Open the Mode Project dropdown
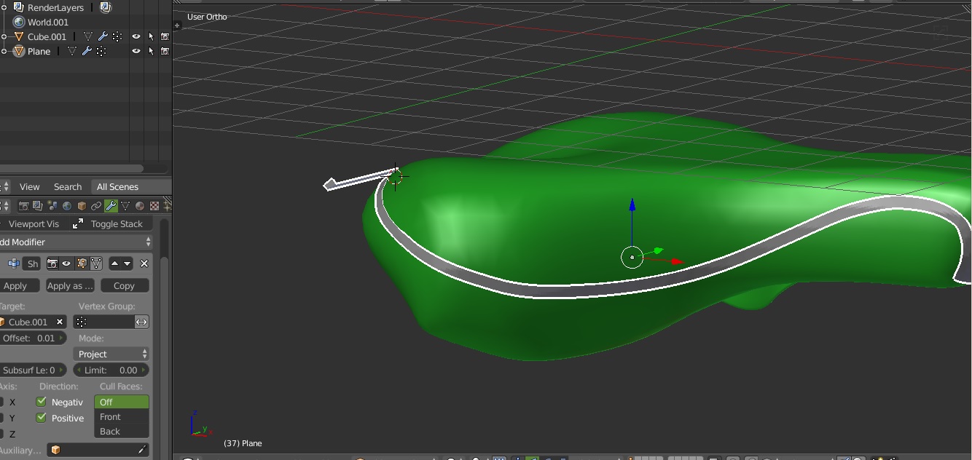The width and height of the screenshot is (972, 460). [111, 354]
